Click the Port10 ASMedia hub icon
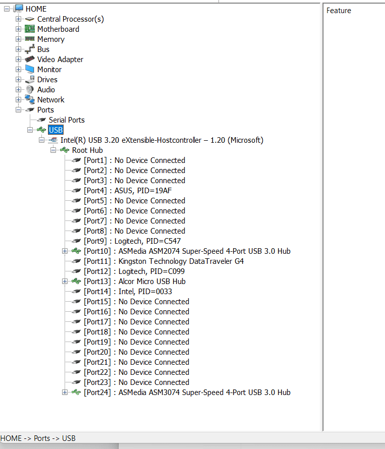The height and width of the screenshot is (449, 385). pos(76,251)
